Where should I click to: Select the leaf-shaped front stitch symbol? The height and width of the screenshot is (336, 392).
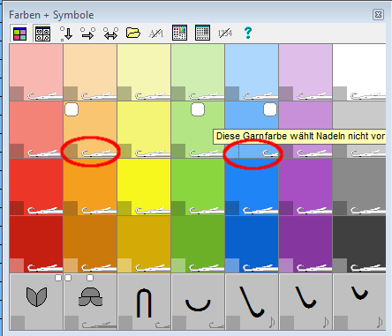point(36,297)
